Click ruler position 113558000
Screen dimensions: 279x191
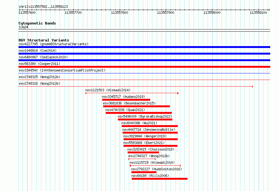pos(212,13)
